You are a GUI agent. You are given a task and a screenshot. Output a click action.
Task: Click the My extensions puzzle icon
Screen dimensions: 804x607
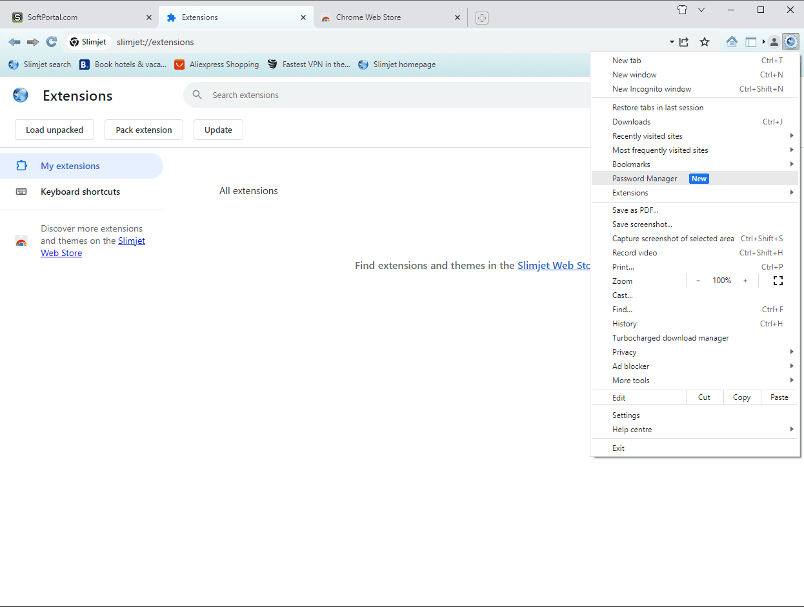(x=21, y=166)
